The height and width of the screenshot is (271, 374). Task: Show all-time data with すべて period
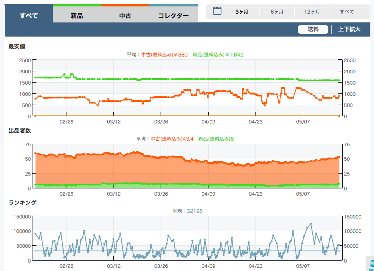point(347,12)
